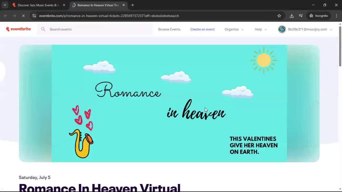
Task: Open the user account avatar
Action: click(x=282, y=29)
